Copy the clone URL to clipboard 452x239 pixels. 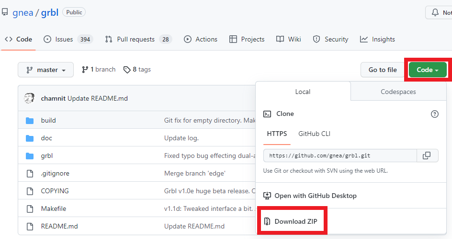coord(428,156)
